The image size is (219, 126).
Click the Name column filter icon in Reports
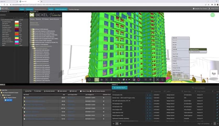click(152, 91)
